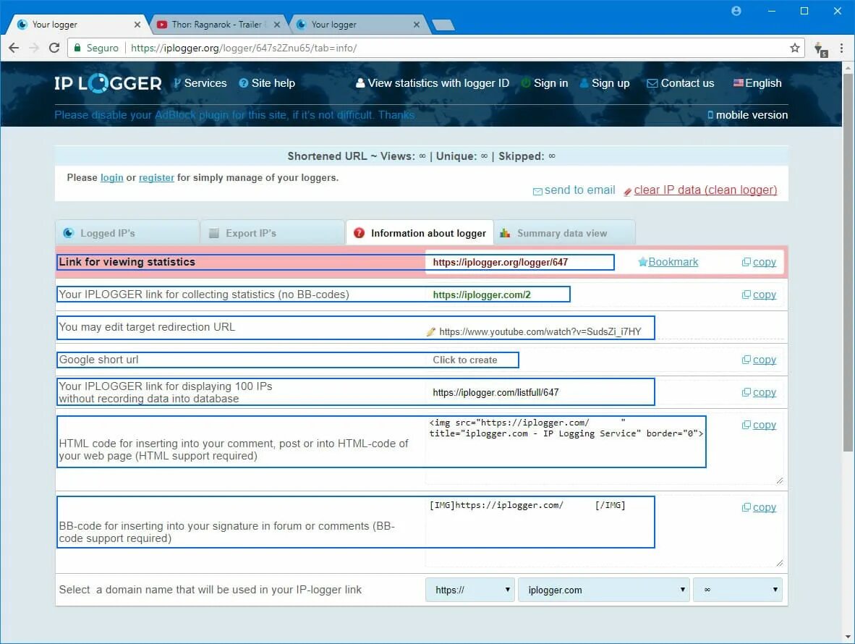Copy the Google short url
Image resolution: width=855 pixels, height=644 pixels.
759,360
